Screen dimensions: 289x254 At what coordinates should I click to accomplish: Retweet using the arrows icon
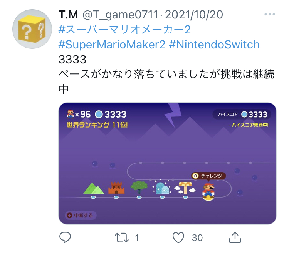point(122,237)
